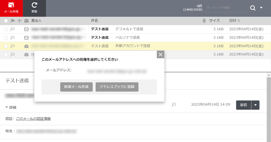Click the magnifying glass search icon
Image resolution: width=271 pixels, height=142 pixels.
[x=253, y=8]
